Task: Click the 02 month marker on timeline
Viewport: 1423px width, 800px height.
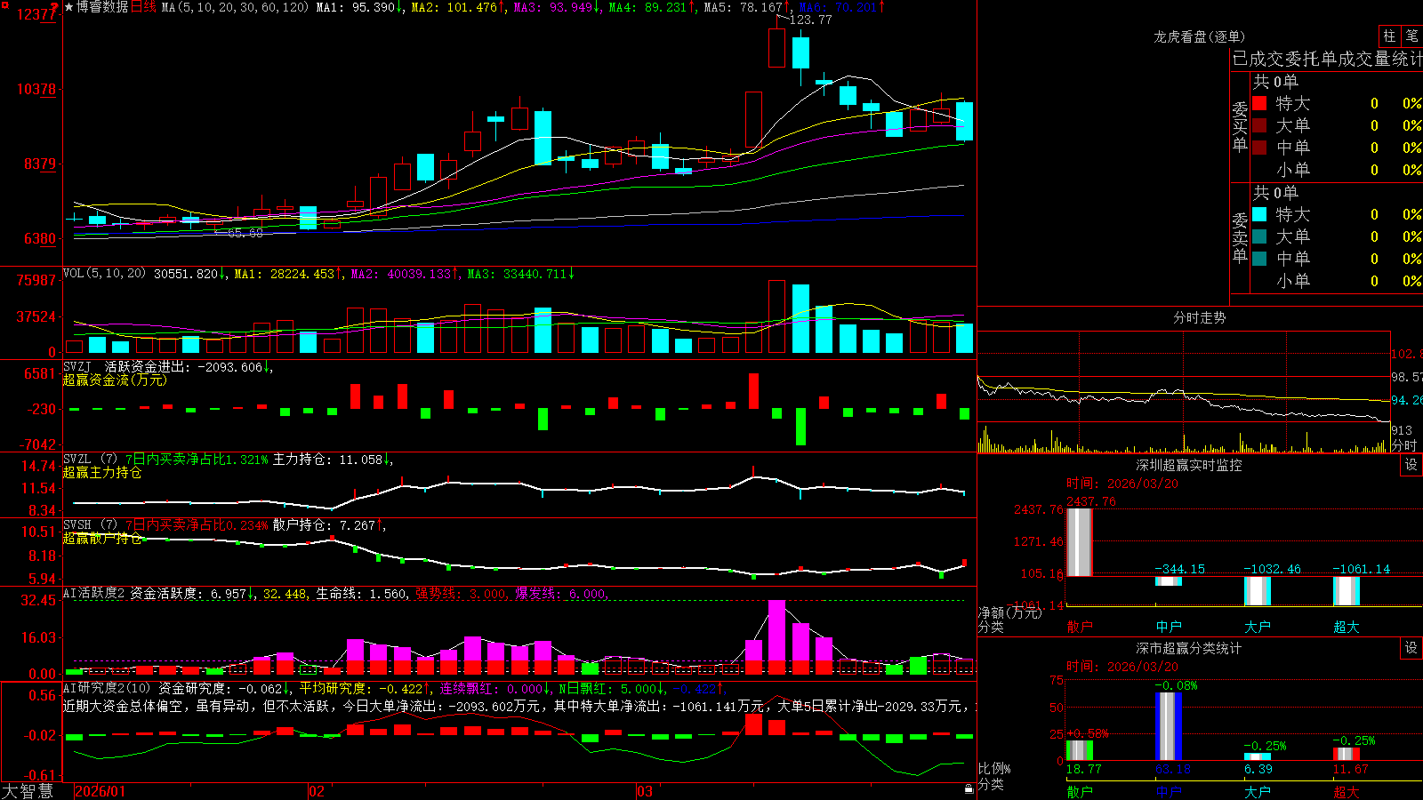Action: (x=316, y=791)
